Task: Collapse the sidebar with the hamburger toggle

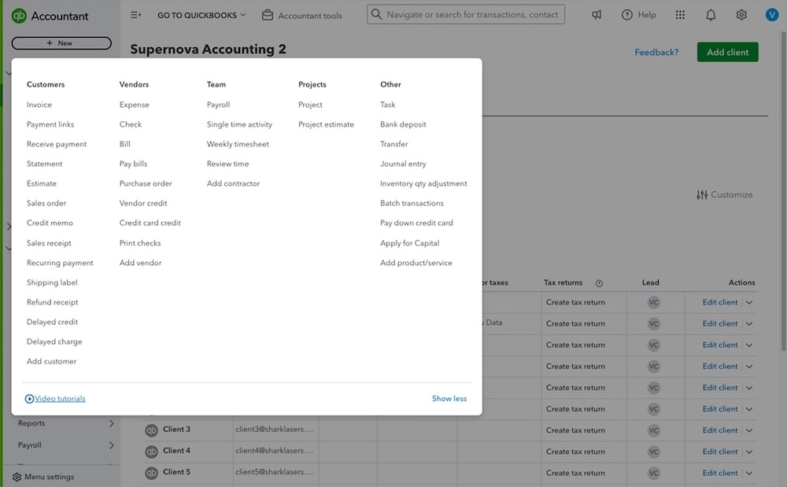Action: (x=134, y=14)
